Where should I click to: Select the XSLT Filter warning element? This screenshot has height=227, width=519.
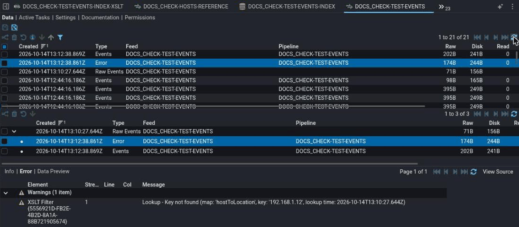point(49,212)
